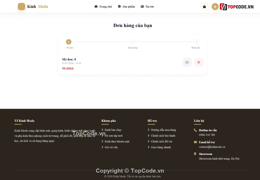Screen dimensions: 260x180
Task: Click the Kính Moda brand name
Action: pyautogui.click(x=38, y=7)
